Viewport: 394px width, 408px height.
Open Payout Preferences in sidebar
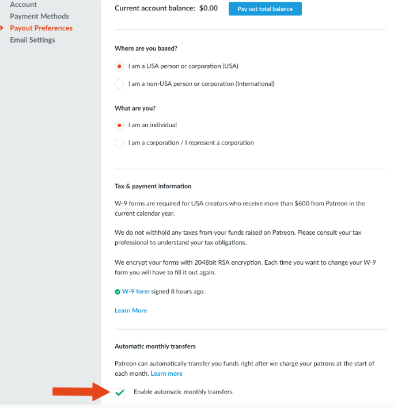tap(41, 28)
